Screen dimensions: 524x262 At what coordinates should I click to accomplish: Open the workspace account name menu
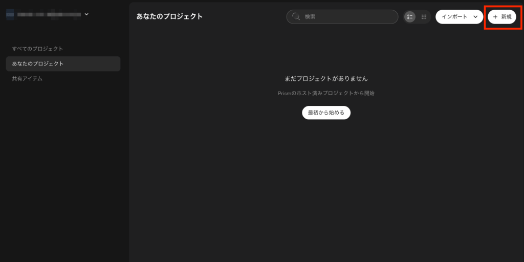pyautogui.click(x=49, y=14)
